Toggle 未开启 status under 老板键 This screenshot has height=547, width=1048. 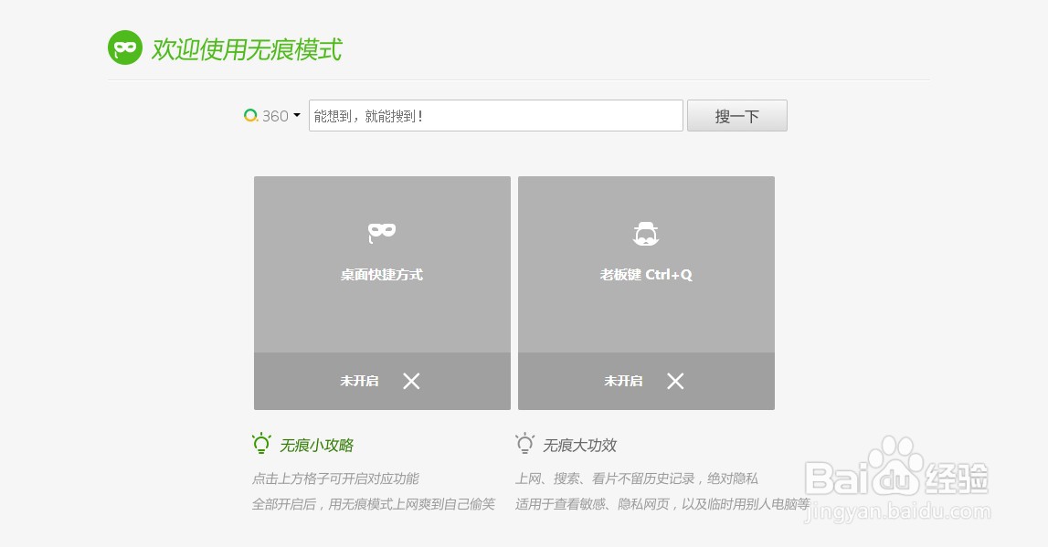click(x=623, y=381)
